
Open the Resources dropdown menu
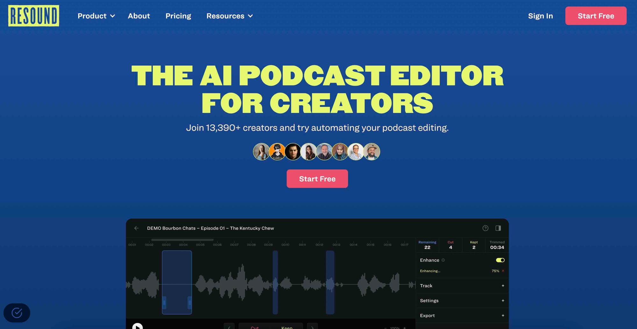tap(229, 16)
